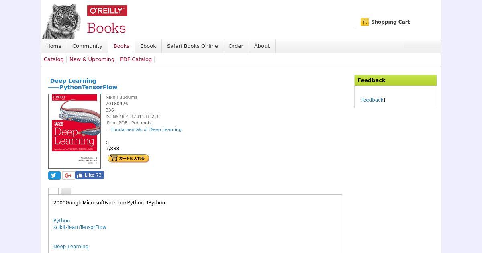Image resolution: width=482 pixels, height=253 pixels.
Task: Open the New & Upcoming link
Action: point(92,59)
